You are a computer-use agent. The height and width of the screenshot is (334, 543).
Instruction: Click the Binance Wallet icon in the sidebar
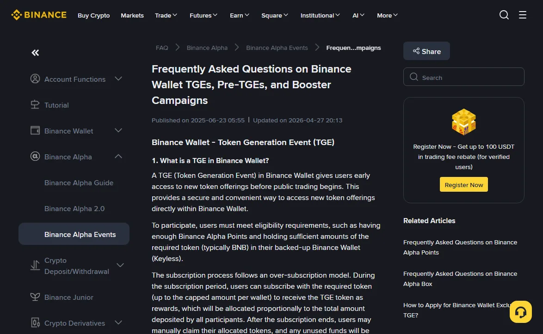click(35, 130)
